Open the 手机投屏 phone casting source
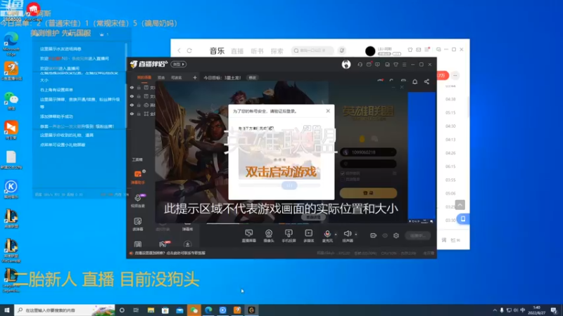Image resolution: width=563 pixels, height=316 pixels. coord(289,236)
